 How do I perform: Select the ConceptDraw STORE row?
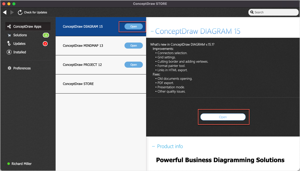(x=101, y=84)
